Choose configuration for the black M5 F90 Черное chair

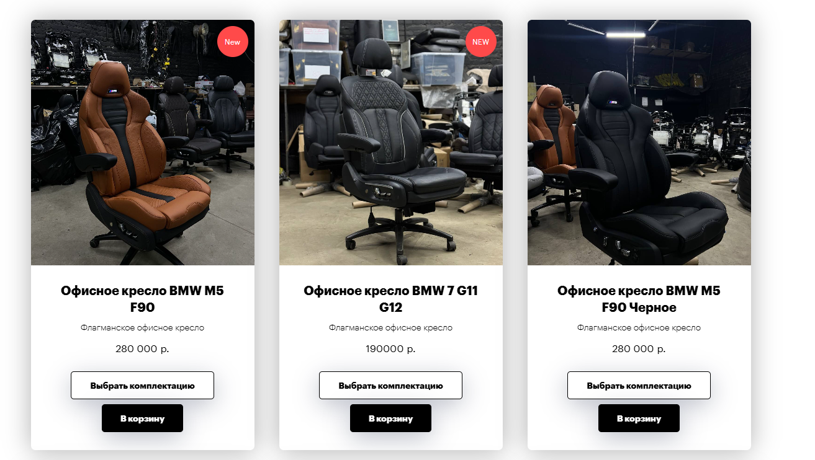[639, 386]
